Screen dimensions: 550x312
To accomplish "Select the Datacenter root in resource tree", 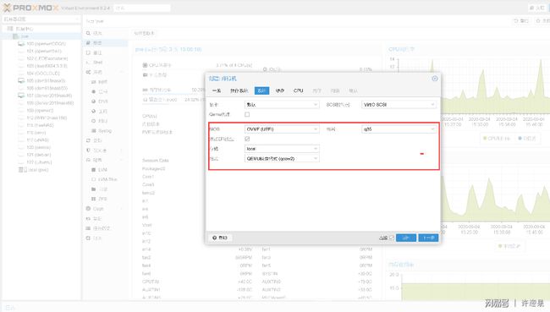I will (x=20, y=29).
